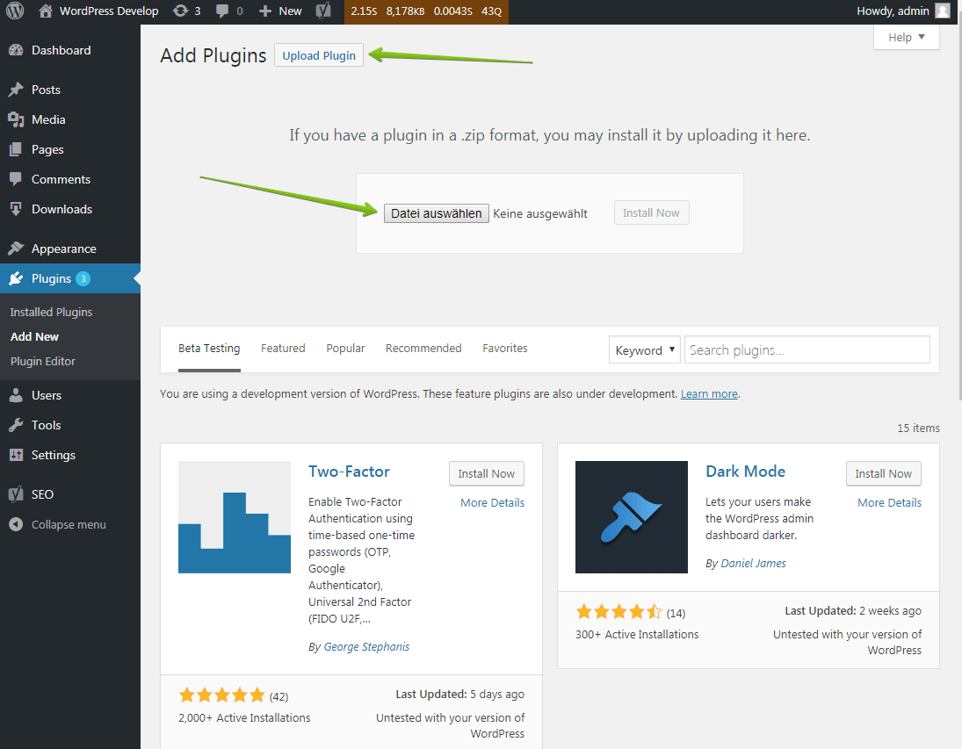Screen dimensions: 962x749
Task: Open the Dark Mode plugin title link
Action: (x=745, y=472)
